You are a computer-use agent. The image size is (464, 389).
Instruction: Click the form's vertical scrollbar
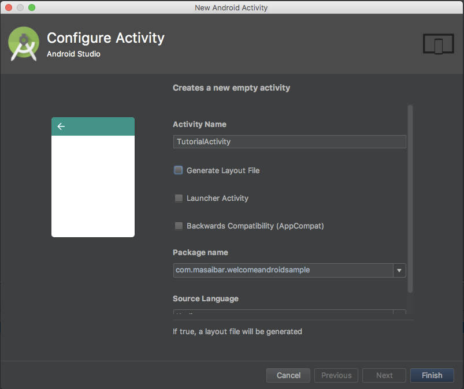410,199
